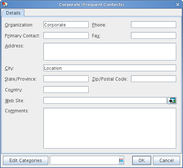Click inside the Comments text area

tap(110, 128)
